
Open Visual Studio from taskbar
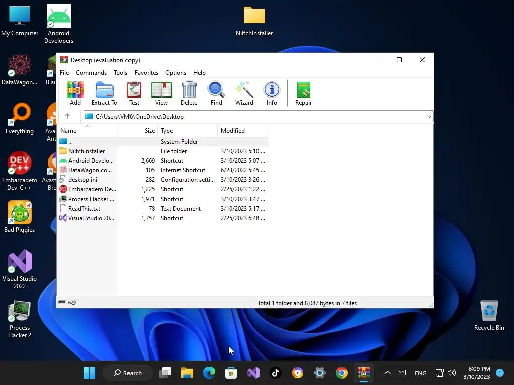tap(253, 373)
